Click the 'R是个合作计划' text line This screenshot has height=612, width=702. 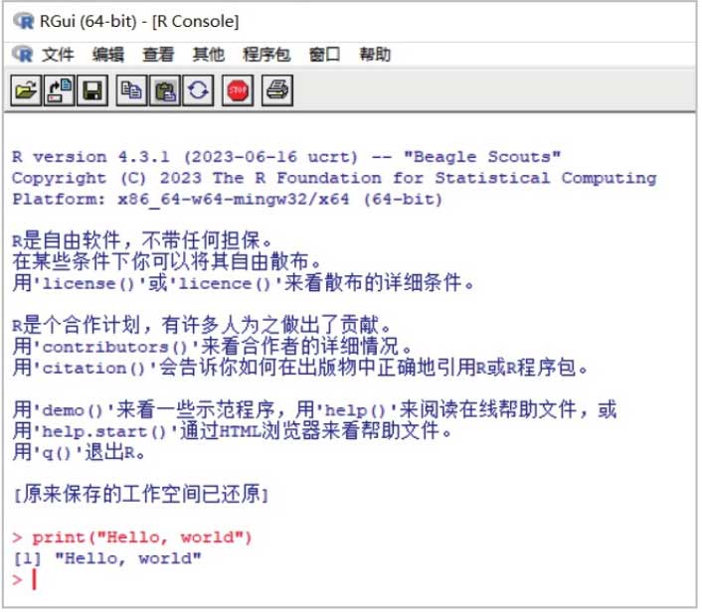pos(202,325)
